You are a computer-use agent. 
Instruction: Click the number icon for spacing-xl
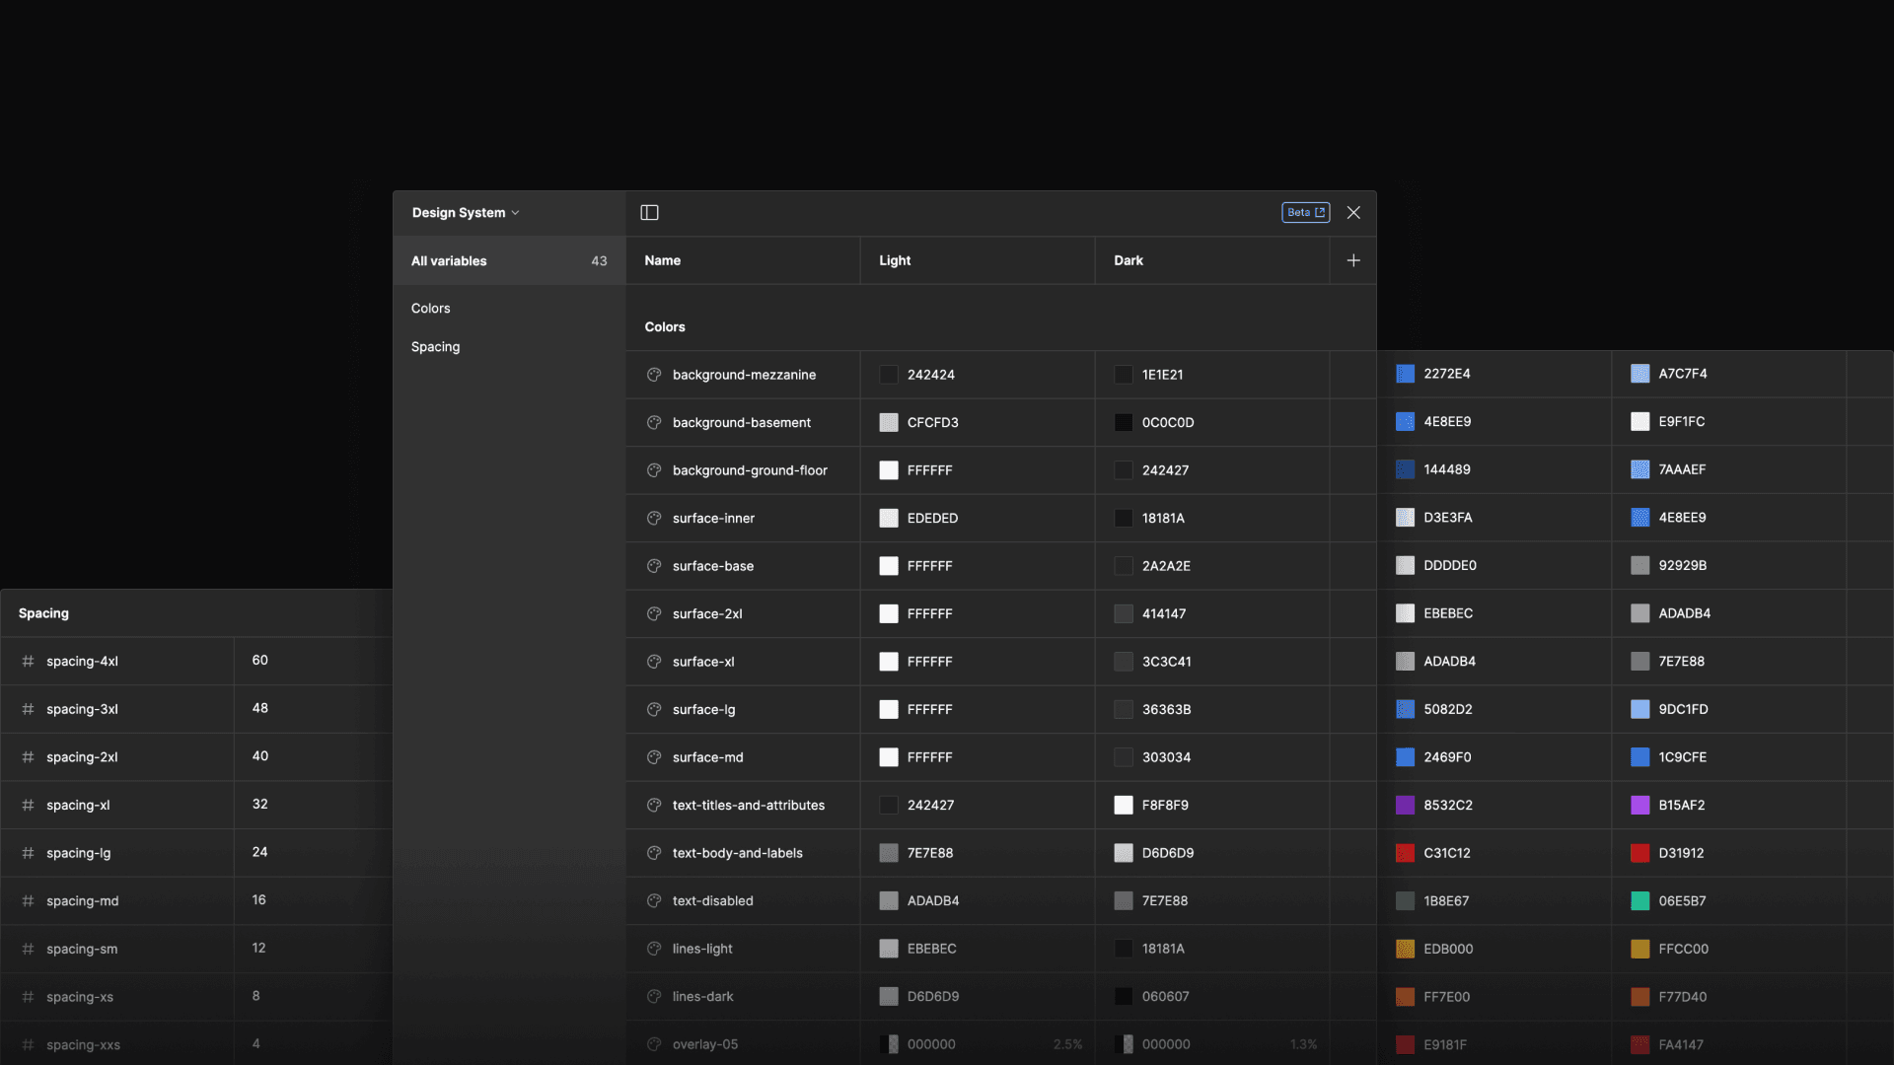tap(28, 805)
